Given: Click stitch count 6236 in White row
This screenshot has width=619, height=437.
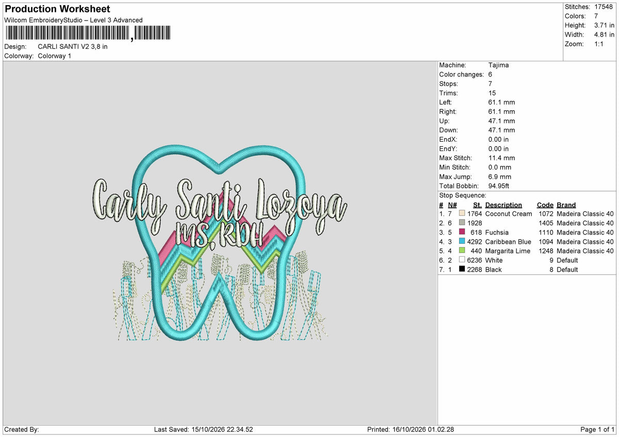Looking at the screenshot, I should click(x=475, y=260).
